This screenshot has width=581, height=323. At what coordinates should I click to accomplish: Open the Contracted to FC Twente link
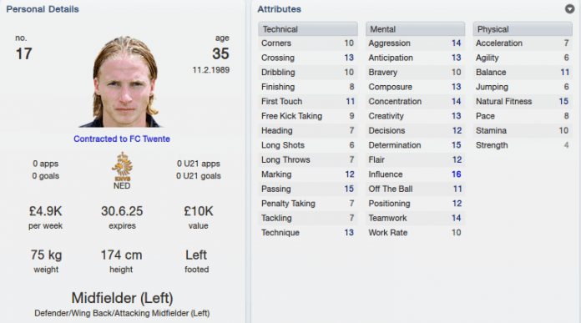point(122,139)
